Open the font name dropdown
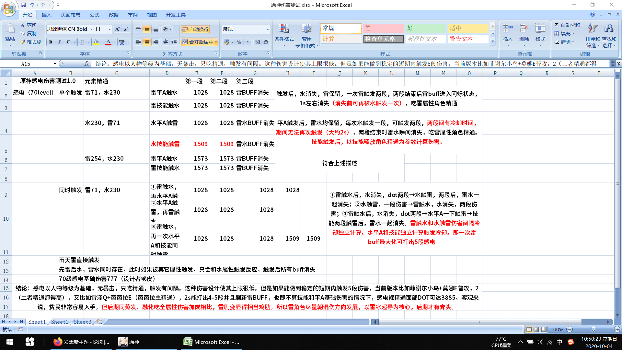This screenshot has height=350, width=622. (91, 29)
